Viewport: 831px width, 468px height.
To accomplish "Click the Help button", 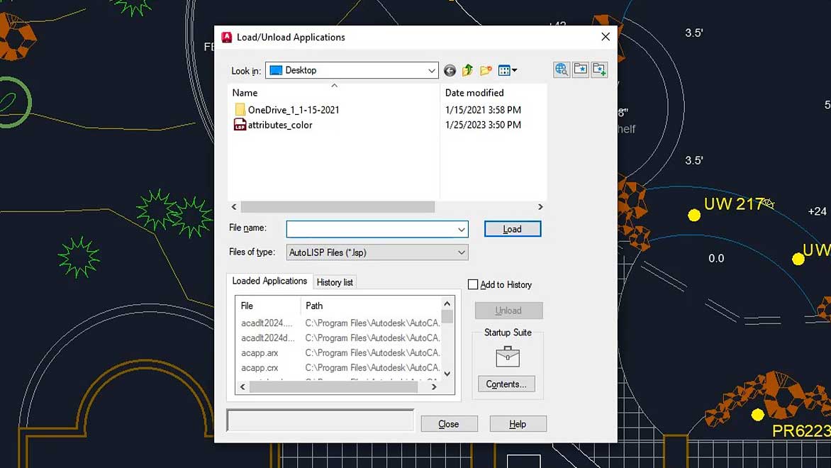I will click(518, 423).
